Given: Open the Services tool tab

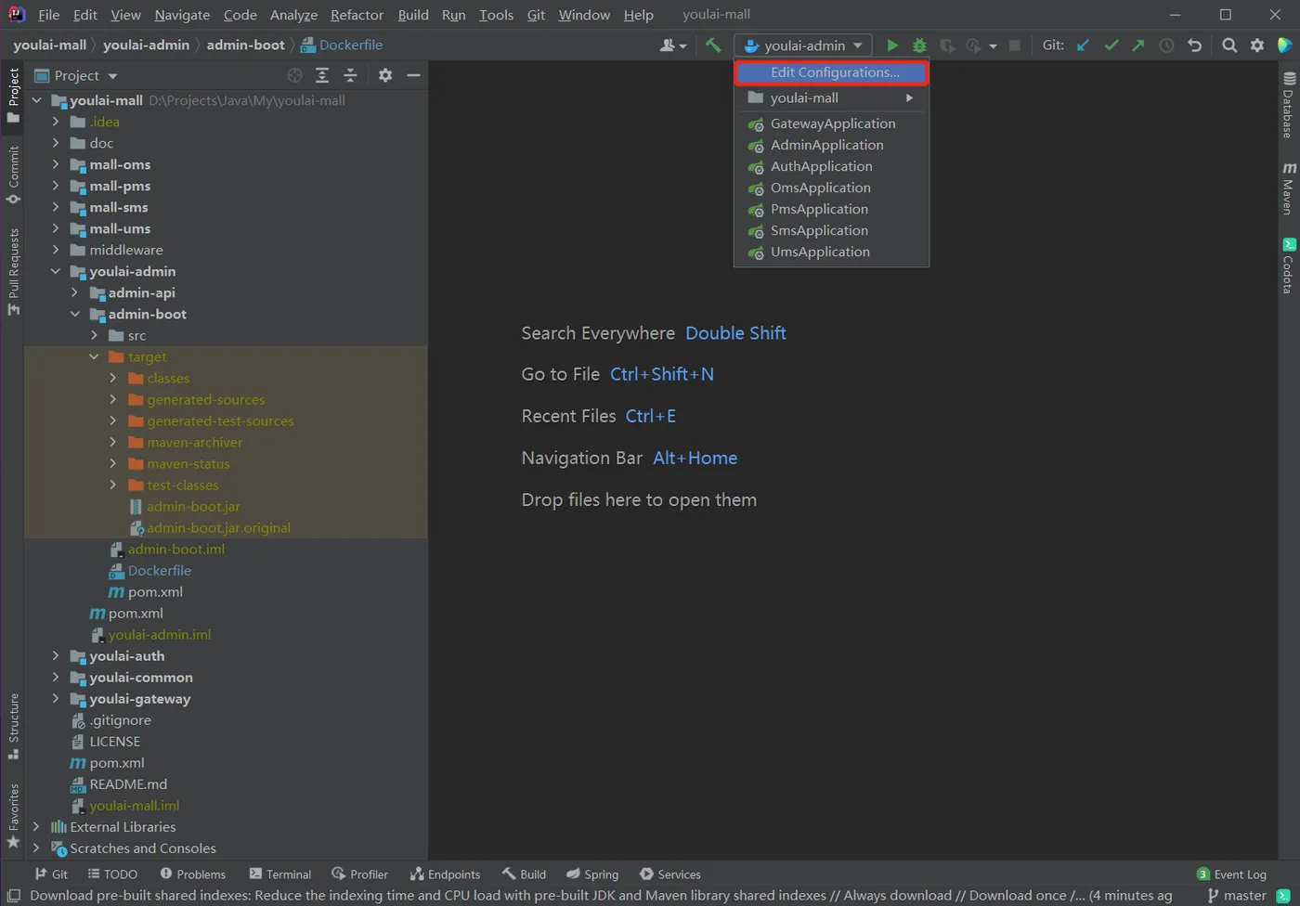Looking at the screenshot, I should [x=669, y=874].
